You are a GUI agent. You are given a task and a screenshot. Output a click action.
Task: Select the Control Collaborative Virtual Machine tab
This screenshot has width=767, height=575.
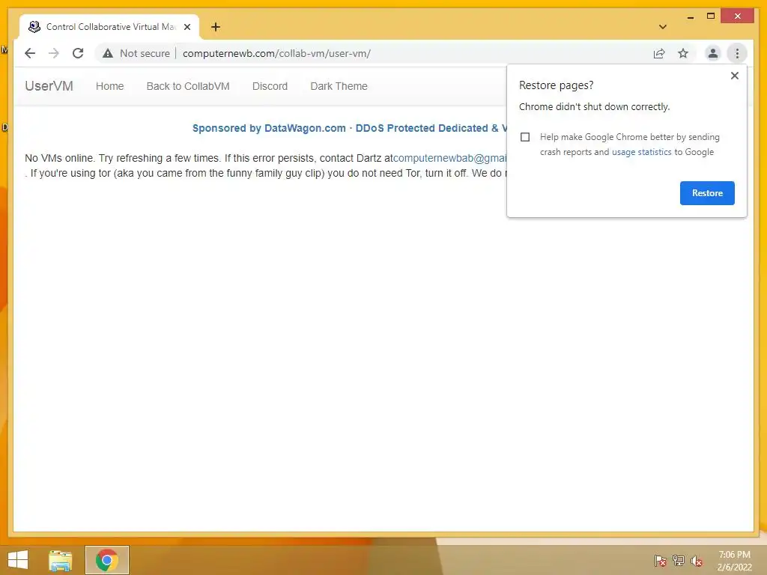[x=109, y=27]
